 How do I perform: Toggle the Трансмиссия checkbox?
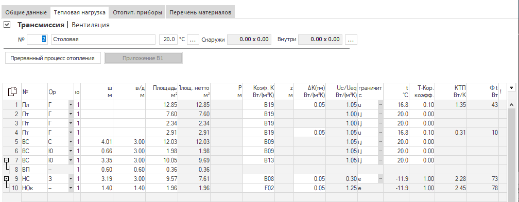click(7, 25)
